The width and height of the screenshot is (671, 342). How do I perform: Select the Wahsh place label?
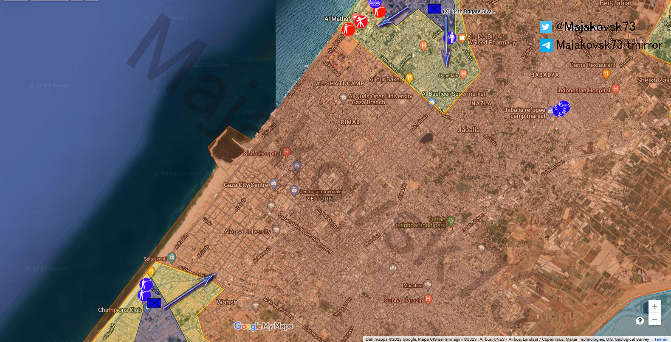(227, 302)
